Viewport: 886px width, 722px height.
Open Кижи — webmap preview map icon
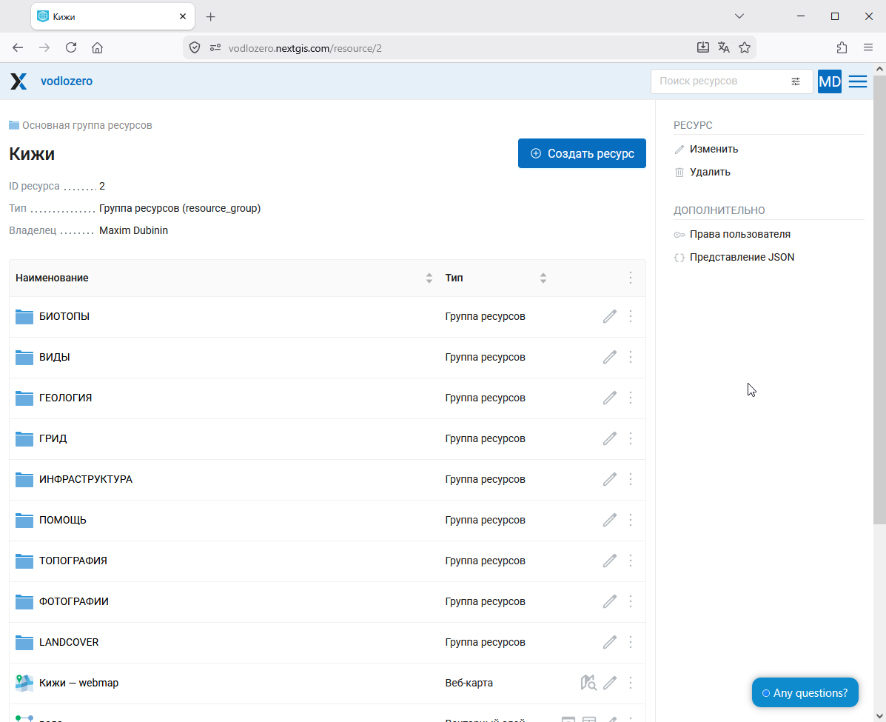[588, 683]
